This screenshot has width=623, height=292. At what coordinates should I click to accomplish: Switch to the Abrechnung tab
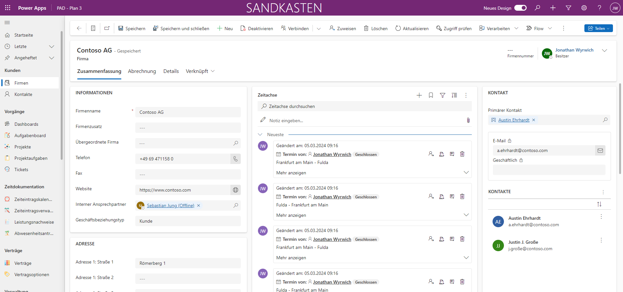142,71
